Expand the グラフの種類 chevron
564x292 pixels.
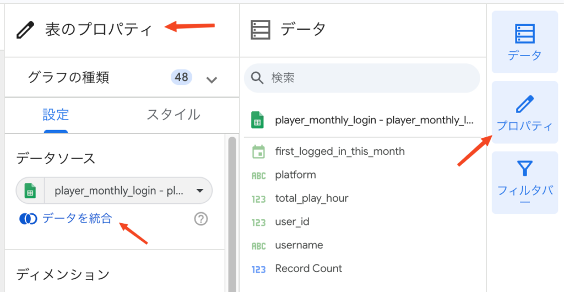click(x=211, y=79)
